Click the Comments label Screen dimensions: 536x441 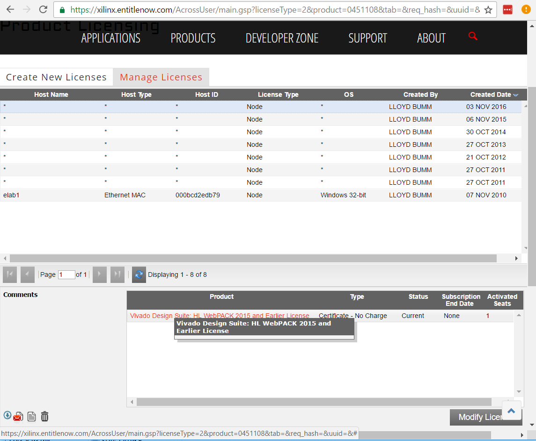click(x=21, y=295)
